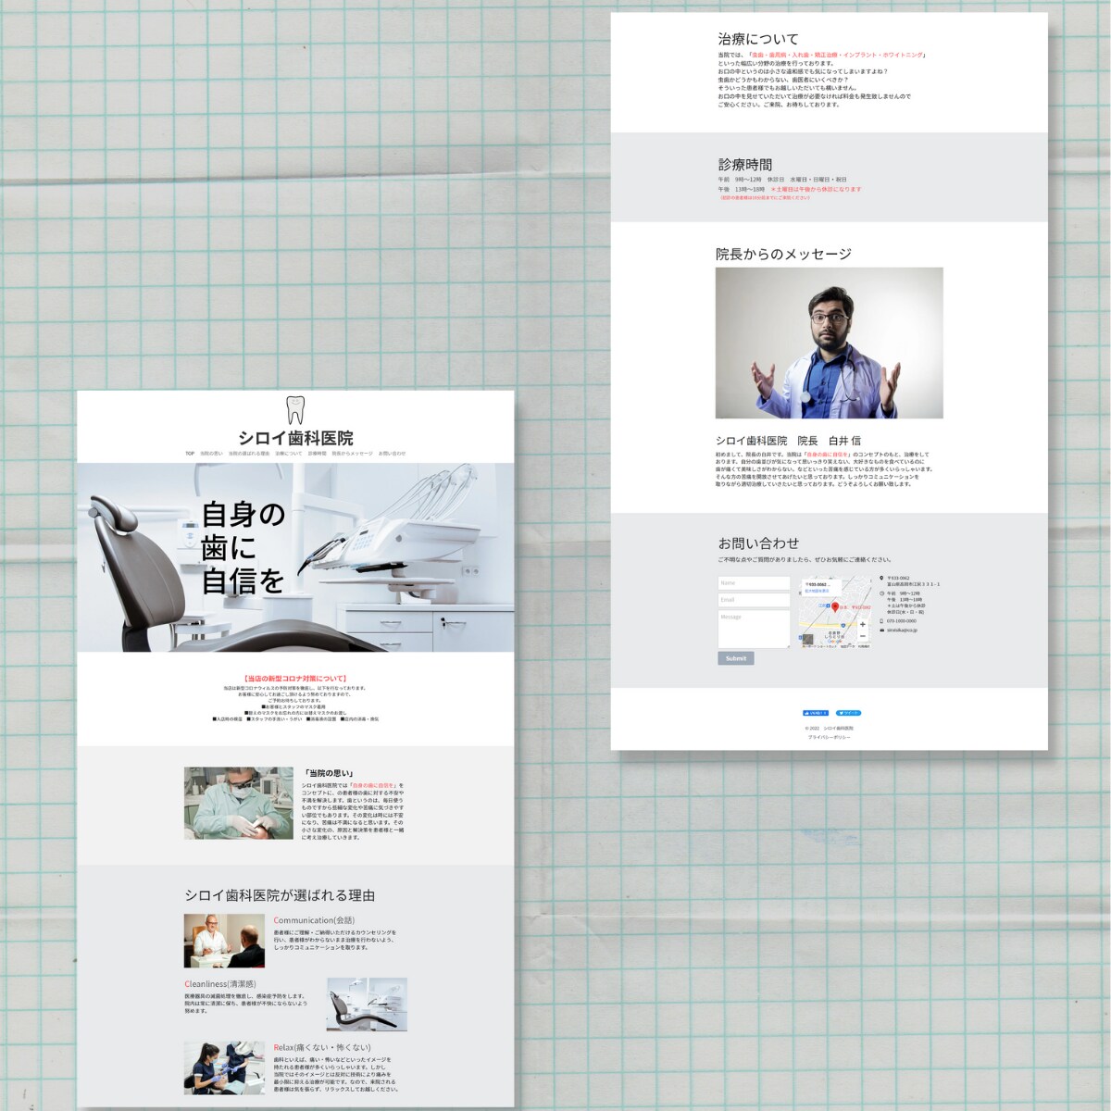Viewport: 1111px width, 1111px height.
Task: Switch map to satellite thumbnail view
Action: tap(808, 640)
